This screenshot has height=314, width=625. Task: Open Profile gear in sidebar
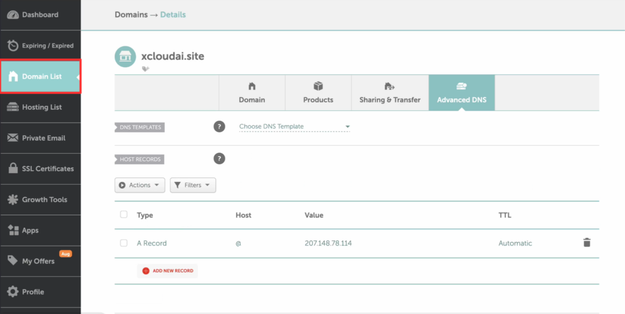pos(40,291)
